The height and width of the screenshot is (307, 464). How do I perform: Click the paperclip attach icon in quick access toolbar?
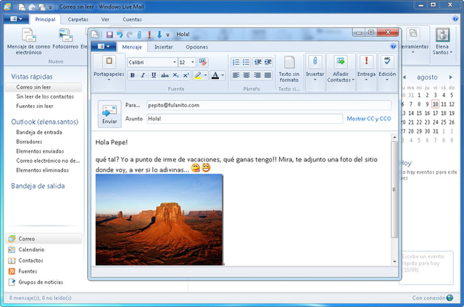pos(139,35)
